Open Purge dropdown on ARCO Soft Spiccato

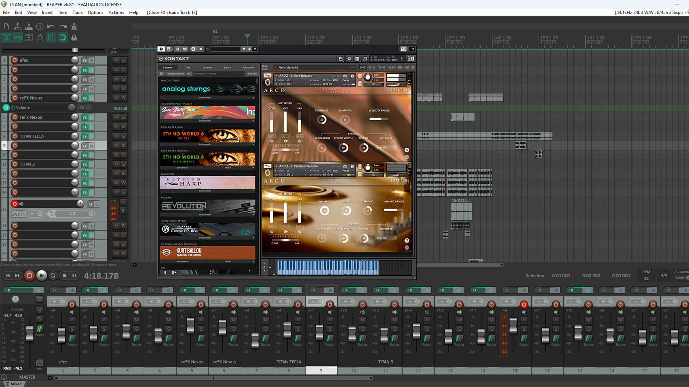pyautogui.click(x=348, y=80)
